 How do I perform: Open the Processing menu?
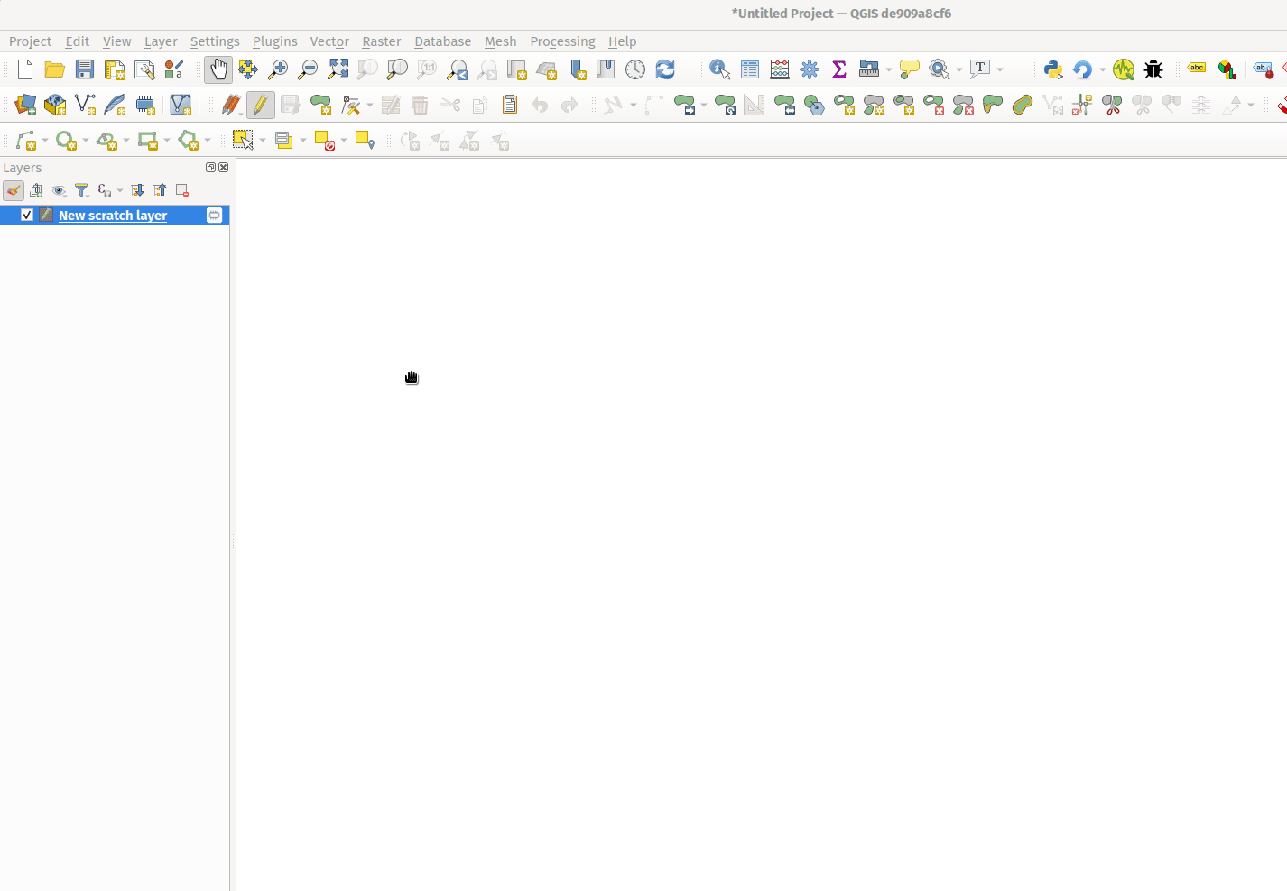562,41
